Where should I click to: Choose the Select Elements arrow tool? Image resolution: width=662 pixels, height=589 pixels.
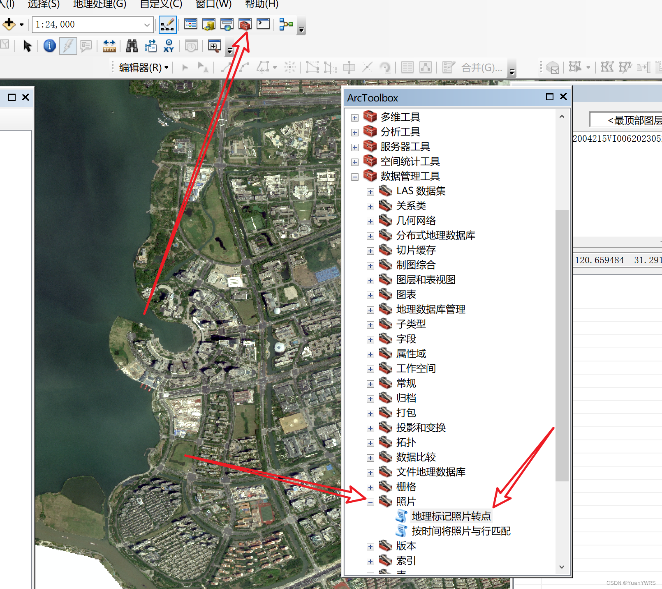coord(27,46)
